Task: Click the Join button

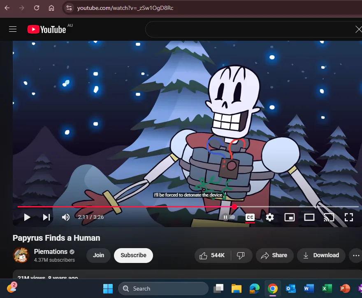Action: click(x=99, y=255)
